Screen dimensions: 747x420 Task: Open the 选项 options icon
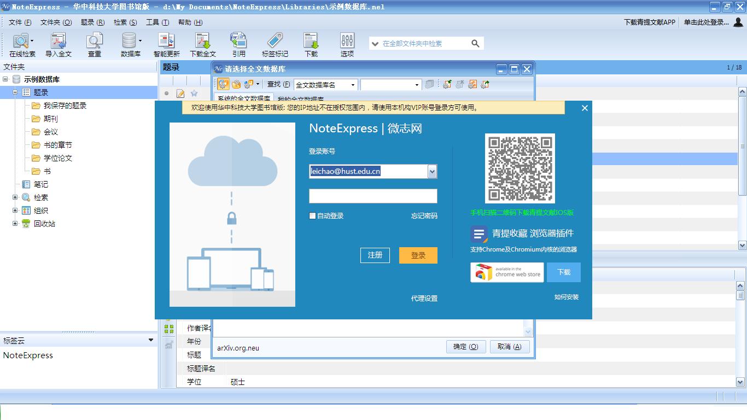pyautogui.click(x=347, y=45)
